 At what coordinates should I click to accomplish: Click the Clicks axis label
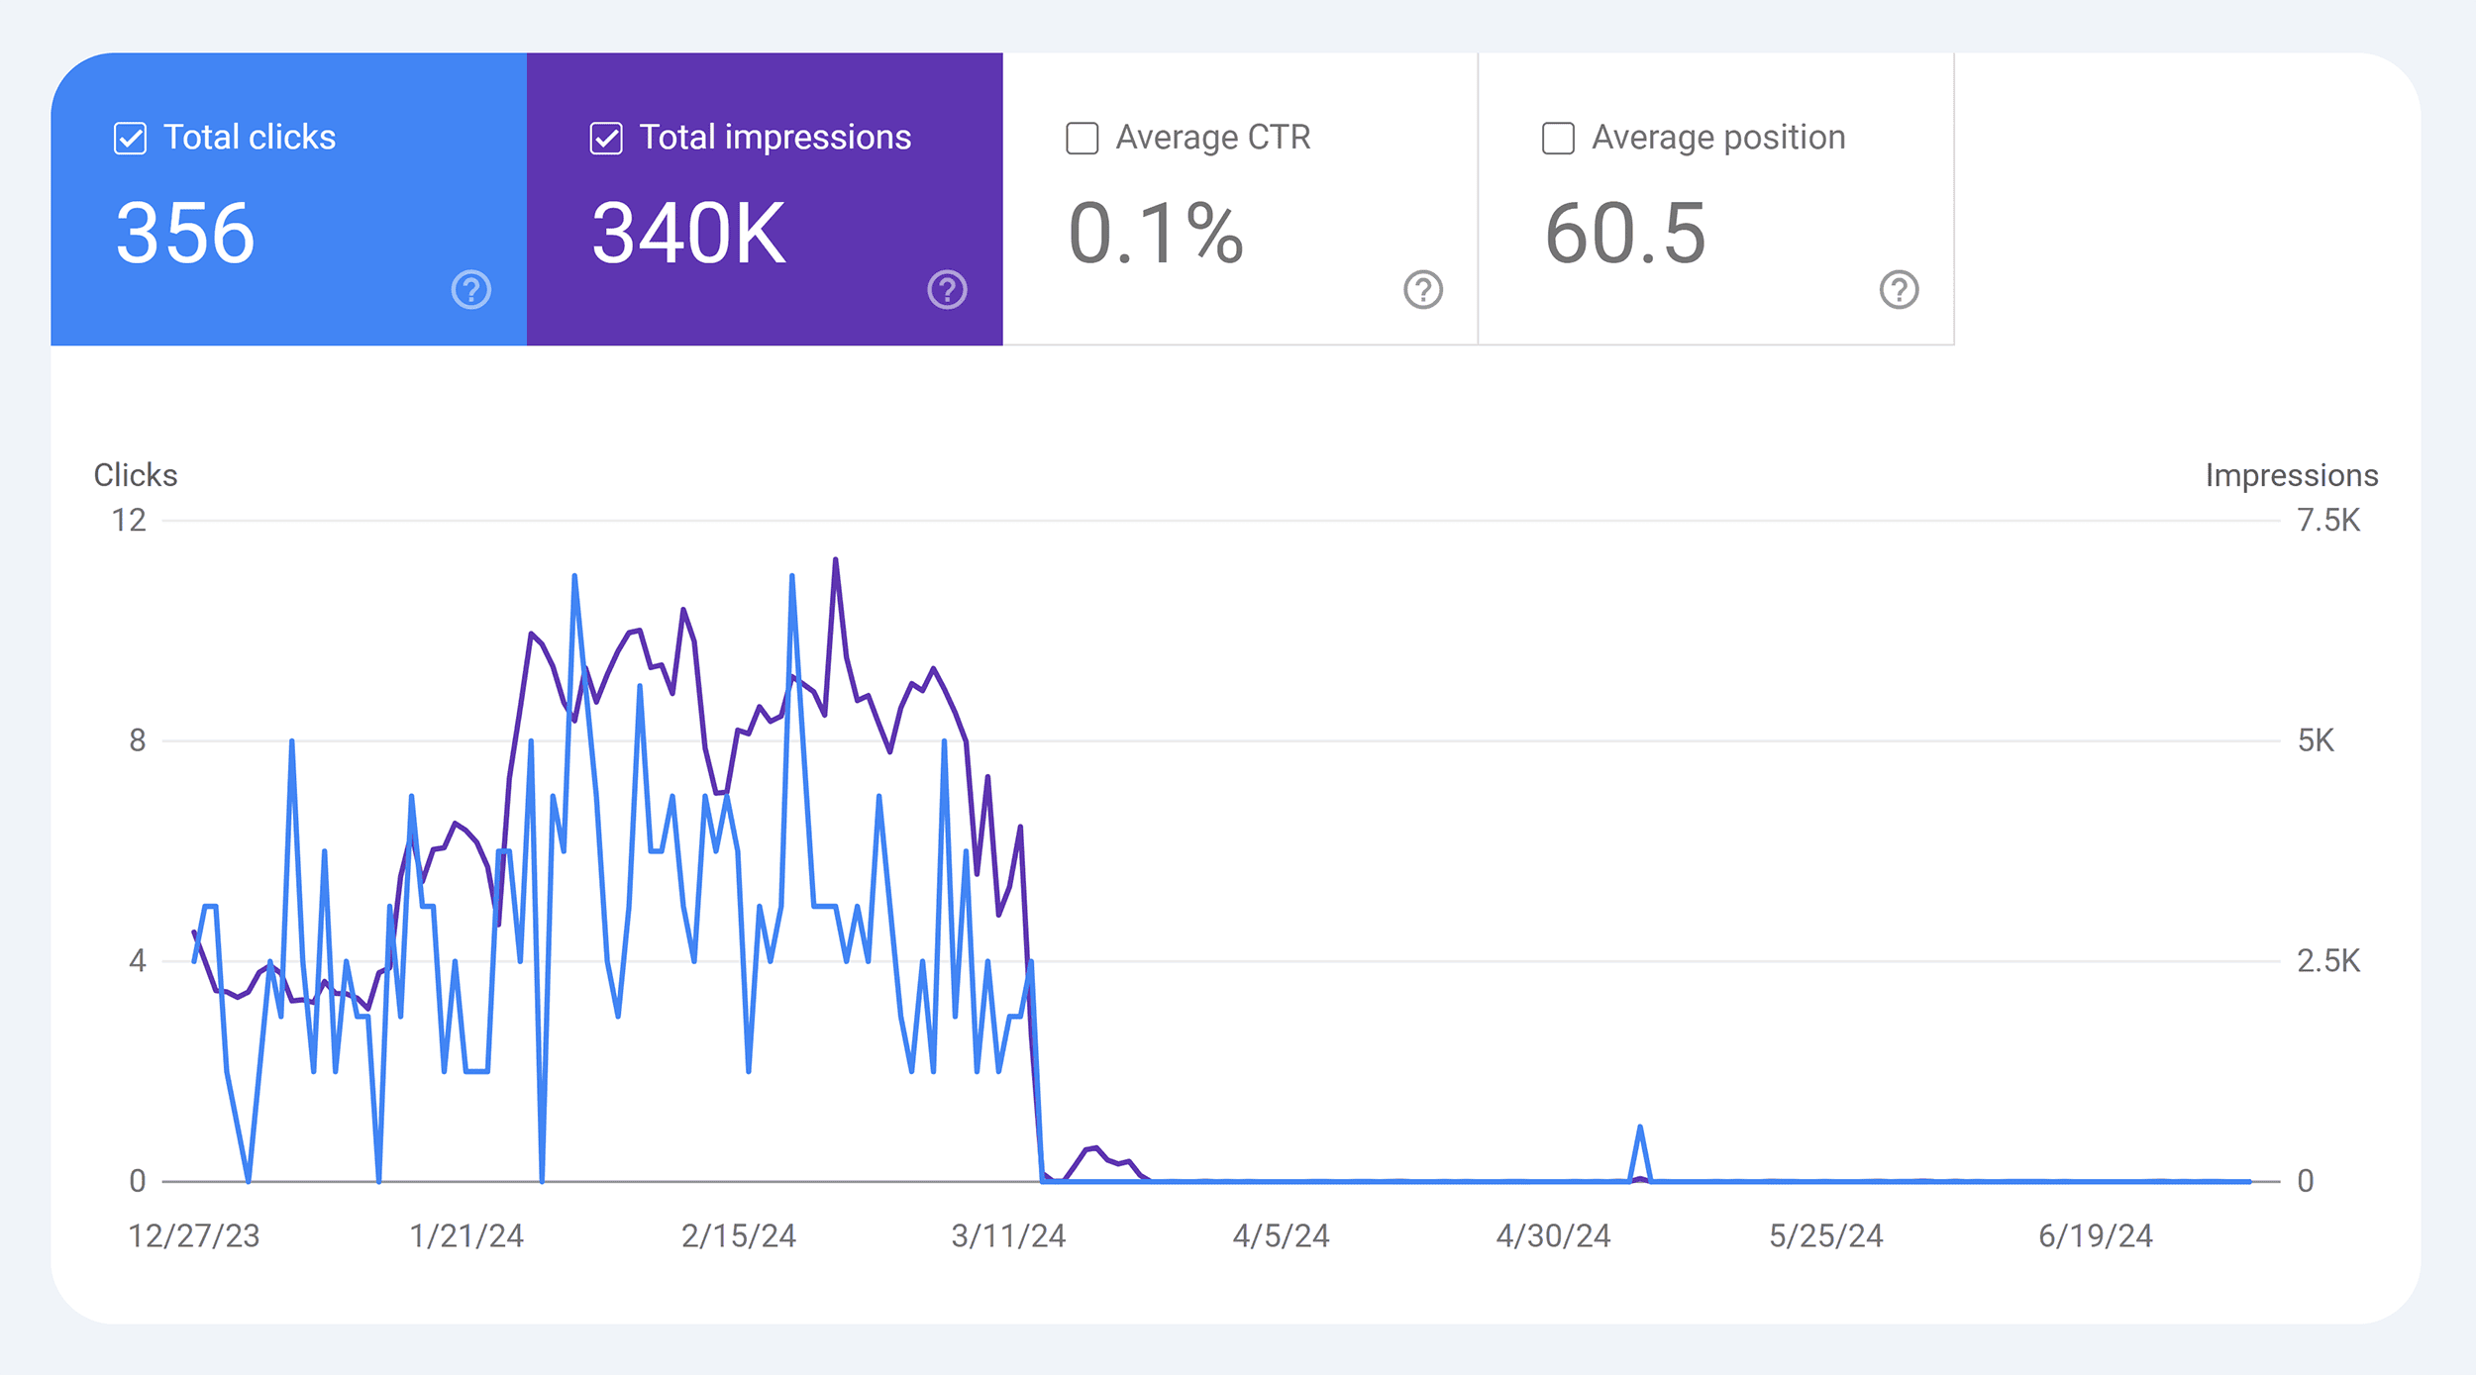(x=135, y=475)
